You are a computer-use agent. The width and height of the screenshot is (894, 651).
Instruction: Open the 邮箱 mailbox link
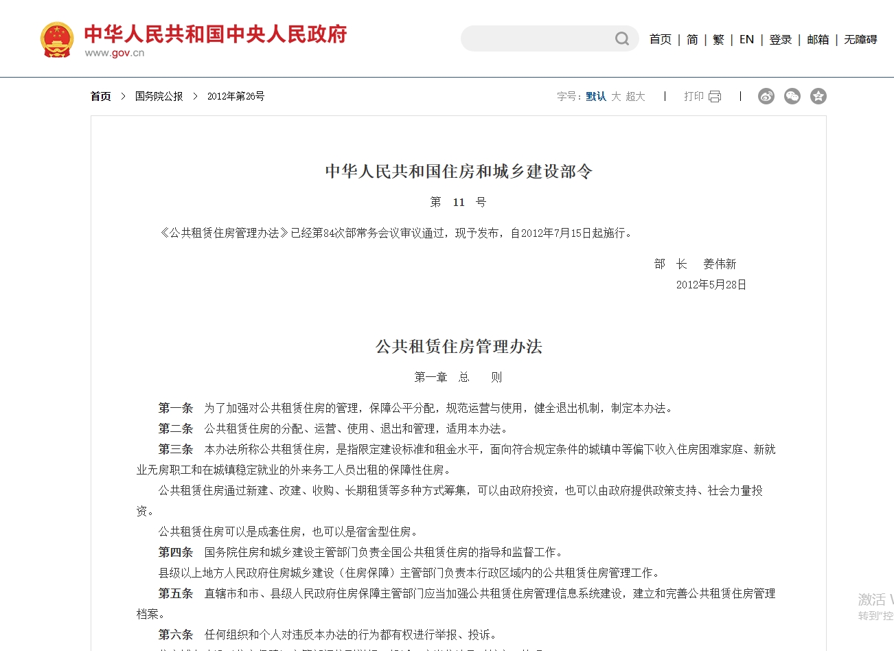(x=818, y=40)
